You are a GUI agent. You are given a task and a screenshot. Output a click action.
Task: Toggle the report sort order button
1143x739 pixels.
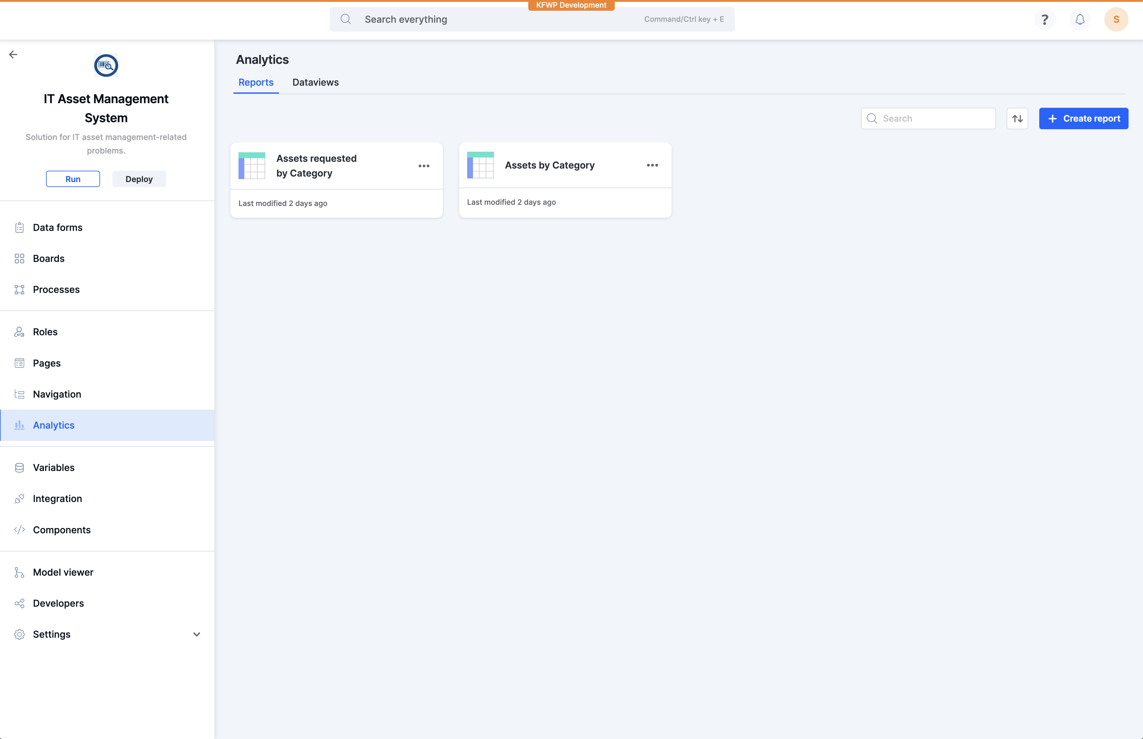click(1017, 119)
